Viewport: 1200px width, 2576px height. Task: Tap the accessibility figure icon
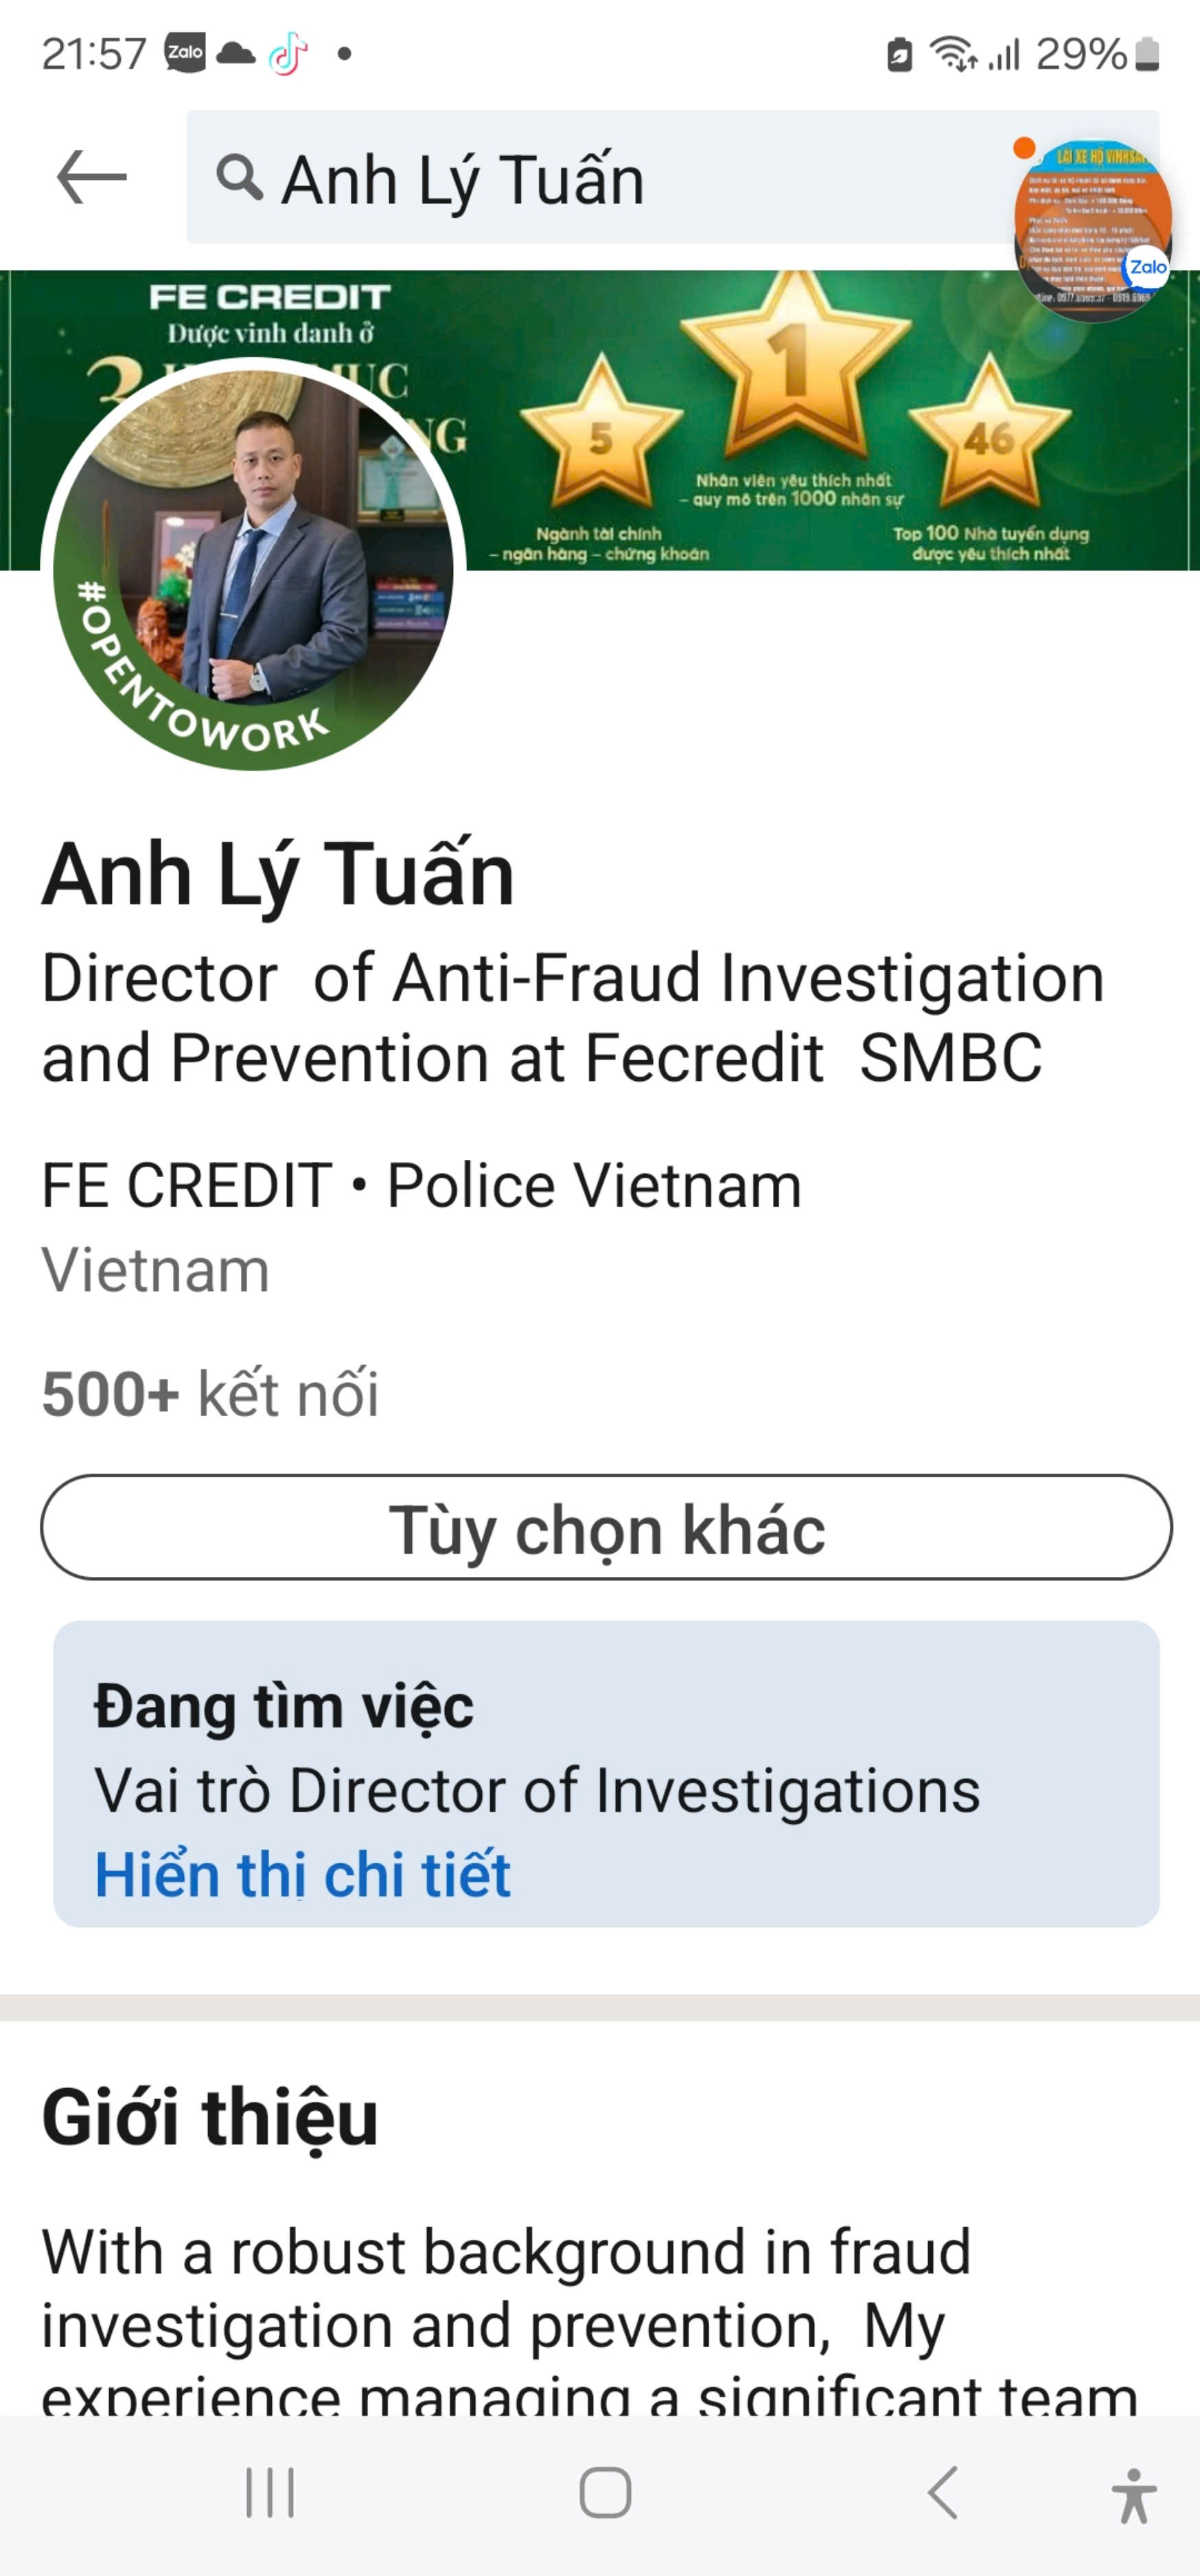click(x=1133, y=2494)
